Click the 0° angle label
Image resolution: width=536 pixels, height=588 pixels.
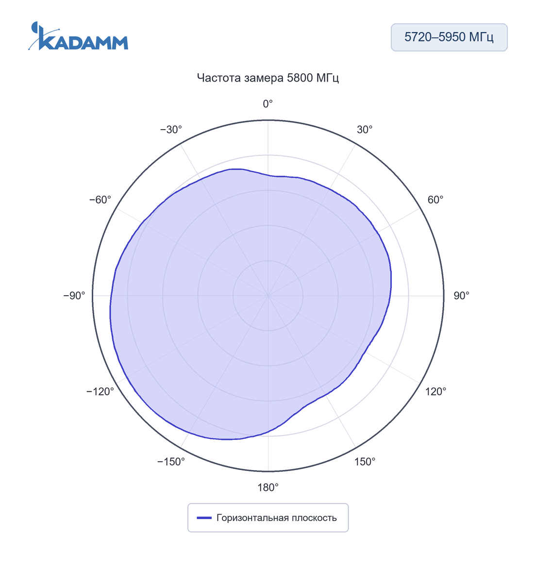[x=268, y=104]
